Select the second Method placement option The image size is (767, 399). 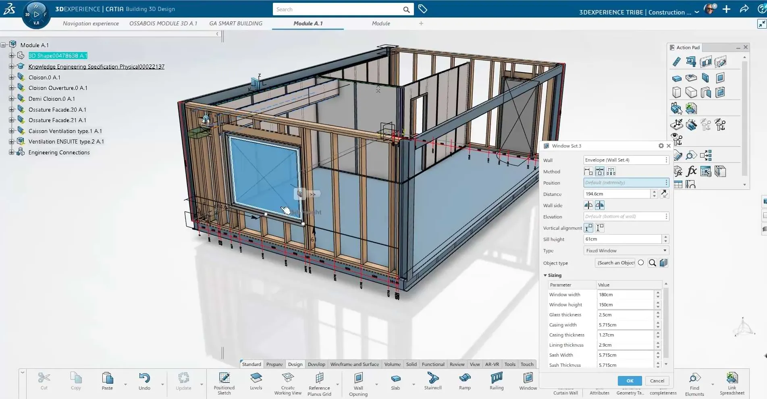[x=600, y=171]
